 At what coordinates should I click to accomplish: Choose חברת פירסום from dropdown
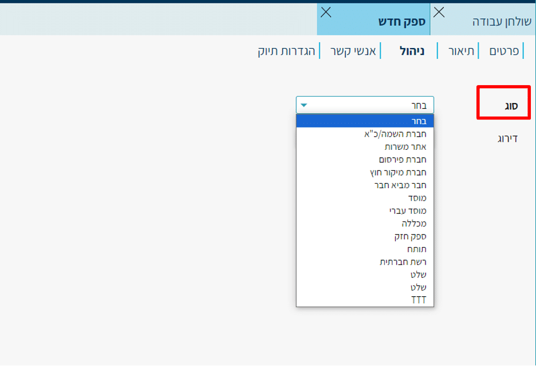(x=365, y=160)
